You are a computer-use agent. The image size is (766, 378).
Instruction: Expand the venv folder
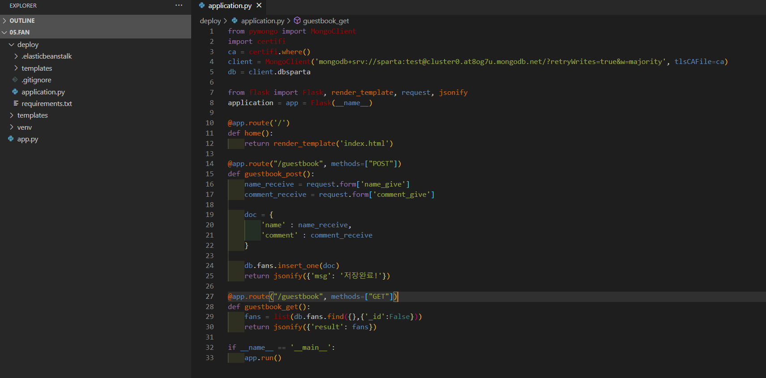[x=24, y=127]
